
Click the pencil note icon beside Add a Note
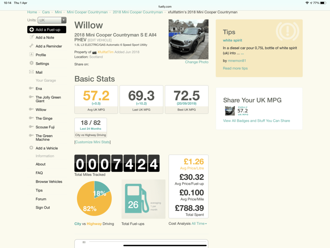pos(32,37)
